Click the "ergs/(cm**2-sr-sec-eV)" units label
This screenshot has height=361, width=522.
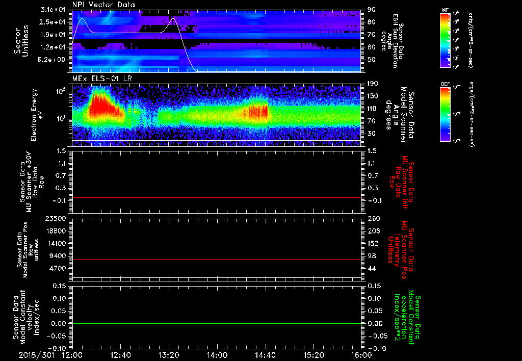pos(472,115)
